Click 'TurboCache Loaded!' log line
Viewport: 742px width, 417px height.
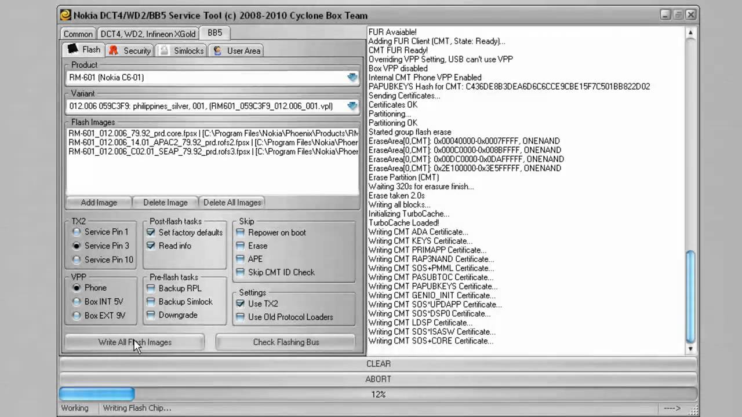coord(403,223)
